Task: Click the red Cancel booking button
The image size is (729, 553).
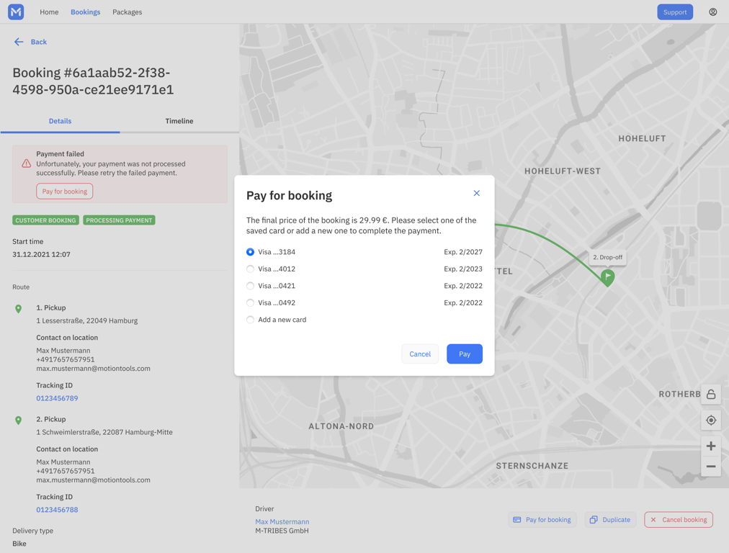Action: coord(679,520)
